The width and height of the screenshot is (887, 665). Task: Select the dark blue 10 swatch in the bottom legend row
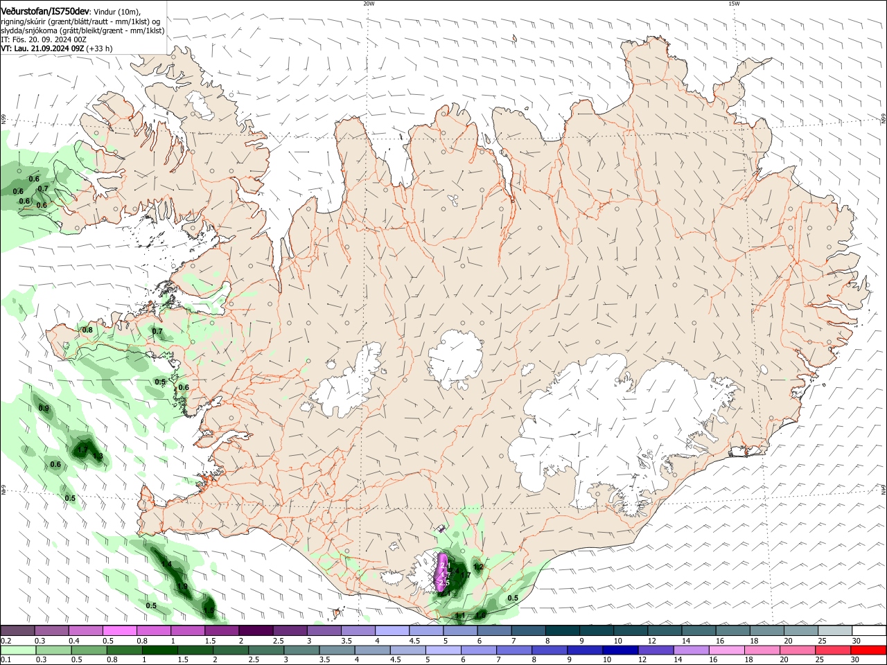[621, 650]
